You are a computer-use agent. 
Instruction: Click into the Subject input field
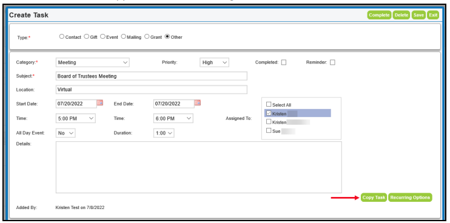click(x=152, y=76)
